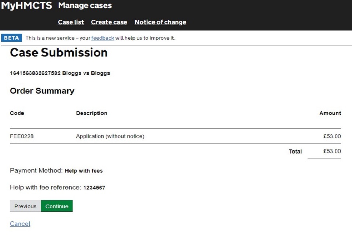The image size is (352, 235).
Task: Go to Create case in navigation
Action: click(109, 22)
